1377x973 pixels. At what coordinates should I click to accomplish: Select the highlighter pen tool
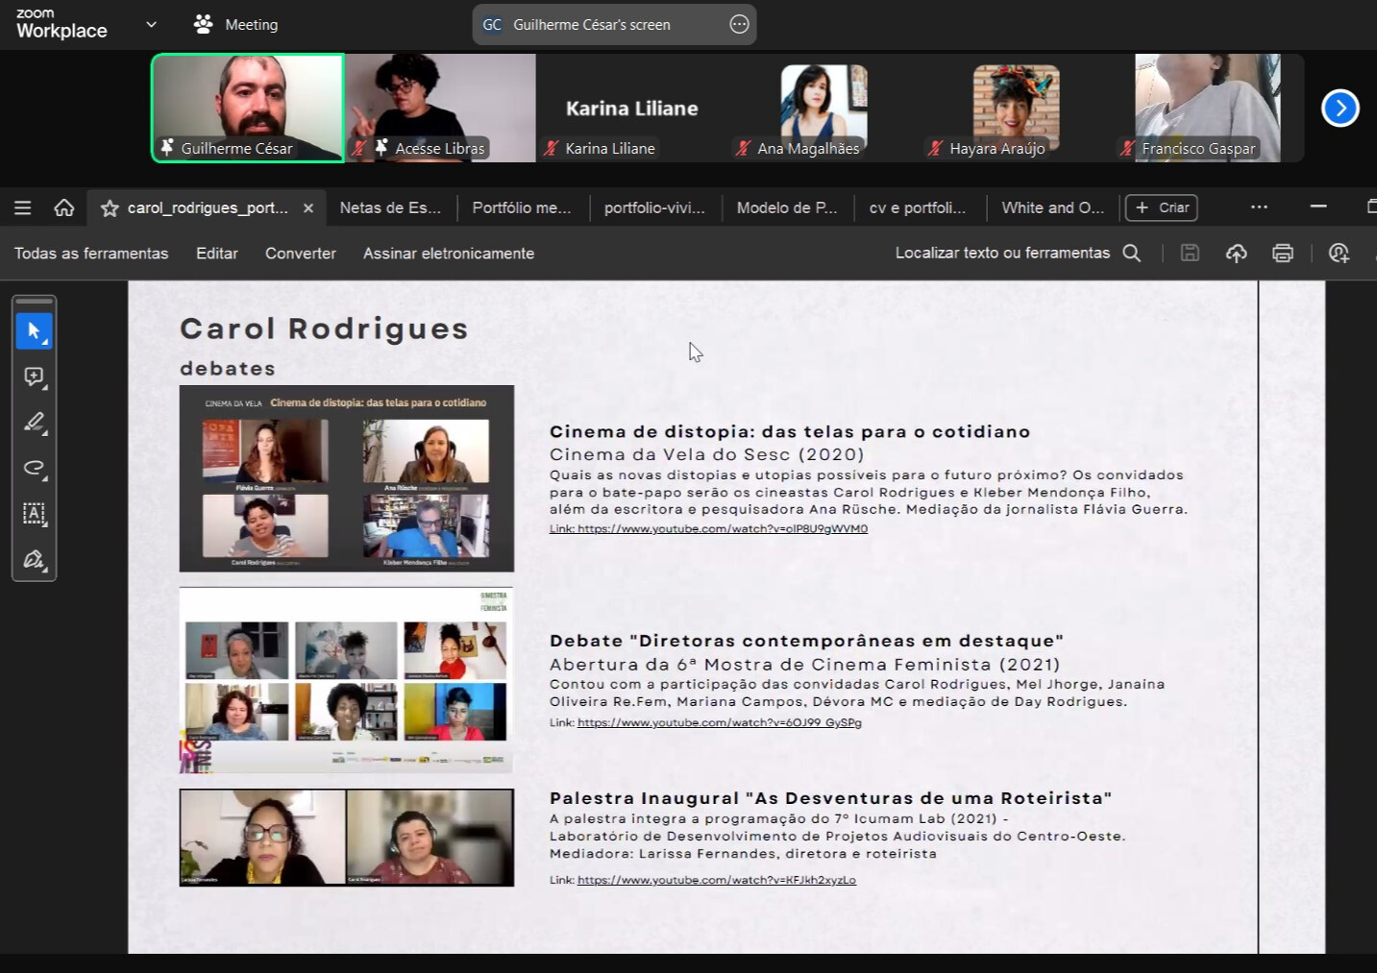[x=34, y=423]
